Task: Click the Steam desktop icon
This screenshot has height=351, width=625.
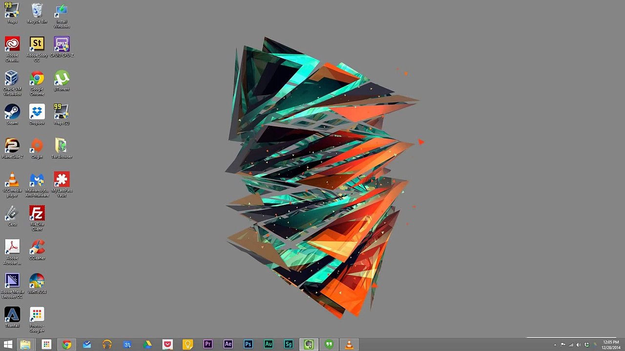Action: click(x=12, y=115)
